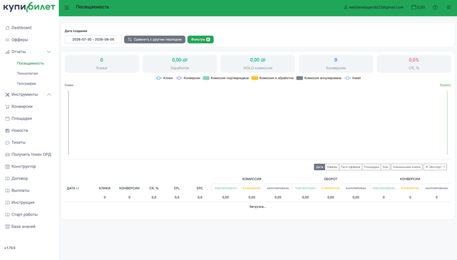
Task: Click the Конструктор table icon
Action: point(7,166)
